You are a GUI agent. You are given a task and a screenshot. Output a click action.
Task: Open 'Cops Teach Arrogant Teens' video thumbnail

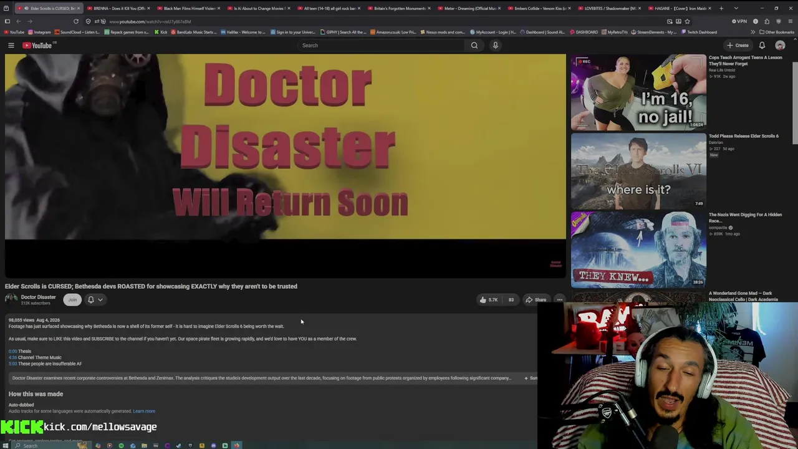(x=638, y=92)
